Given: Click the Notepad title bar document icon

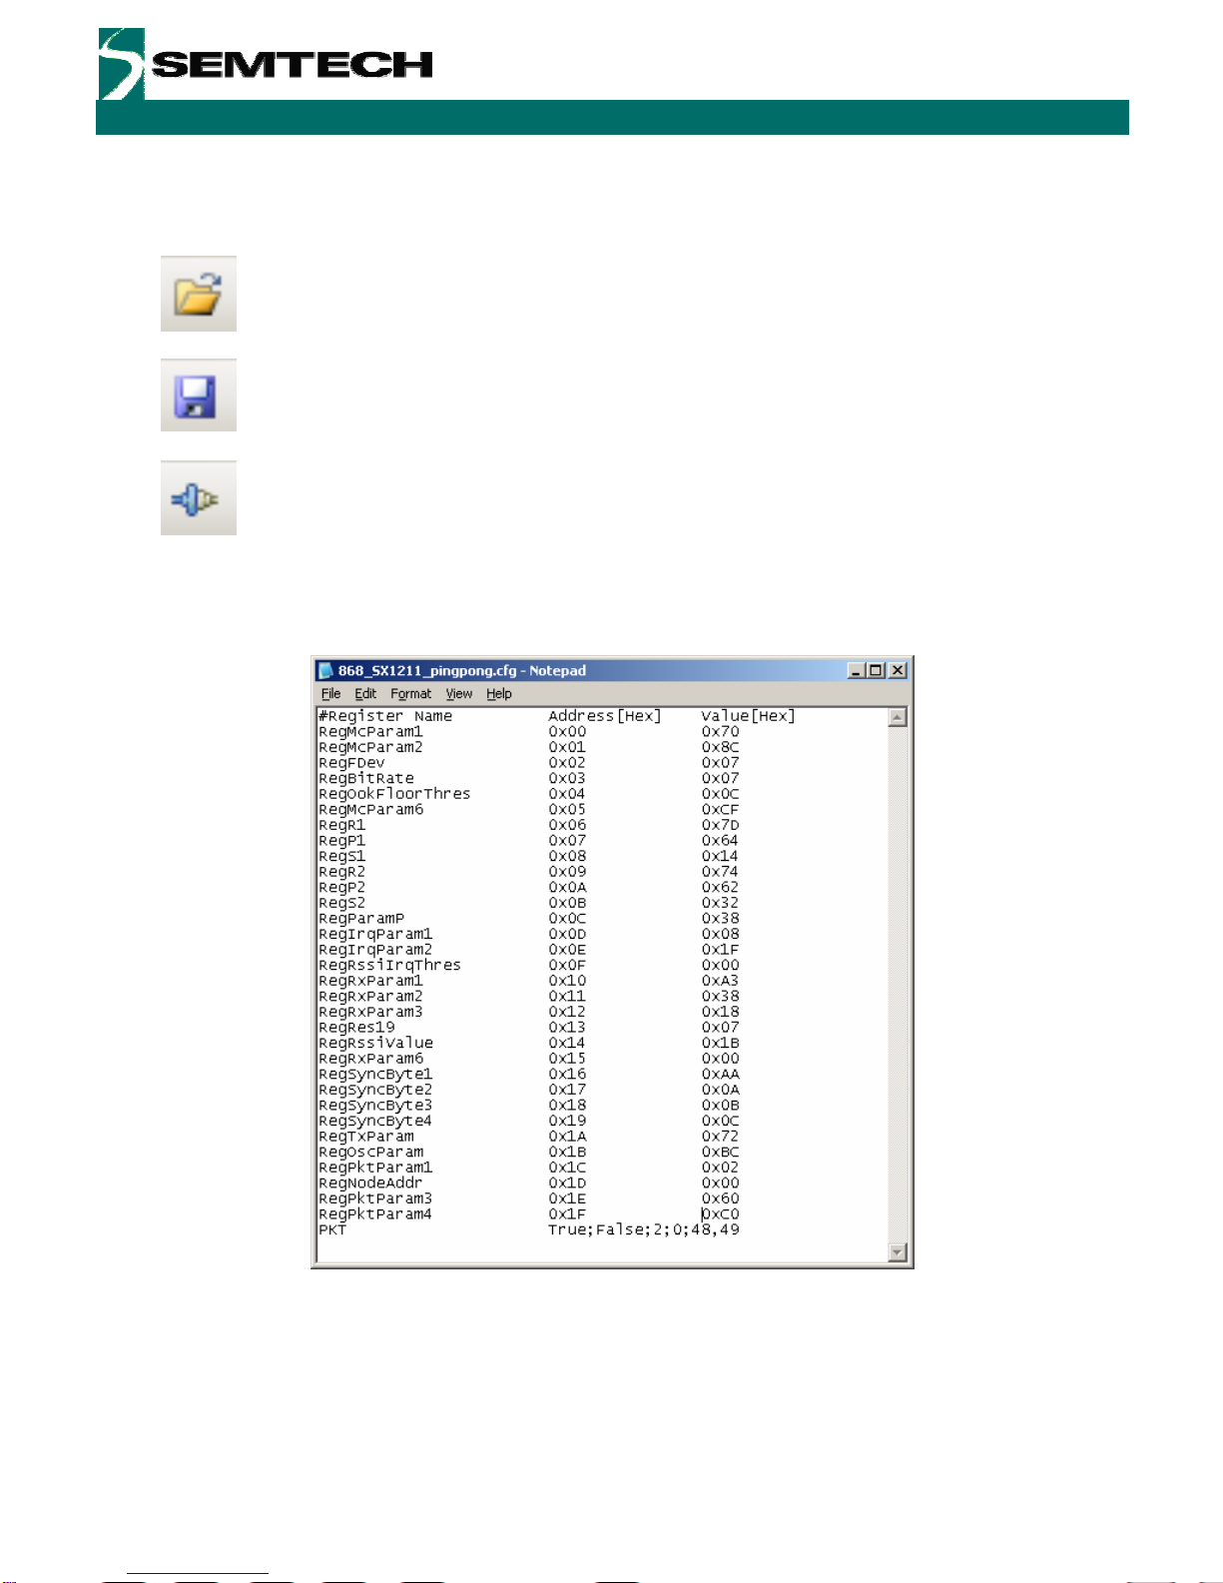Looking at the screenshot, I should coord(325,670).
